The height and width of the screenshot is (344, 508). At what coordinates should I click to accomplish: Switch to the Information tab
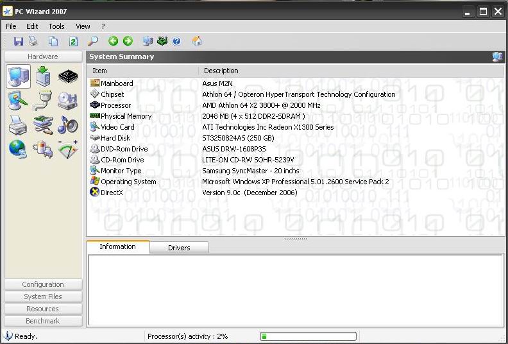tap(118, 246)
